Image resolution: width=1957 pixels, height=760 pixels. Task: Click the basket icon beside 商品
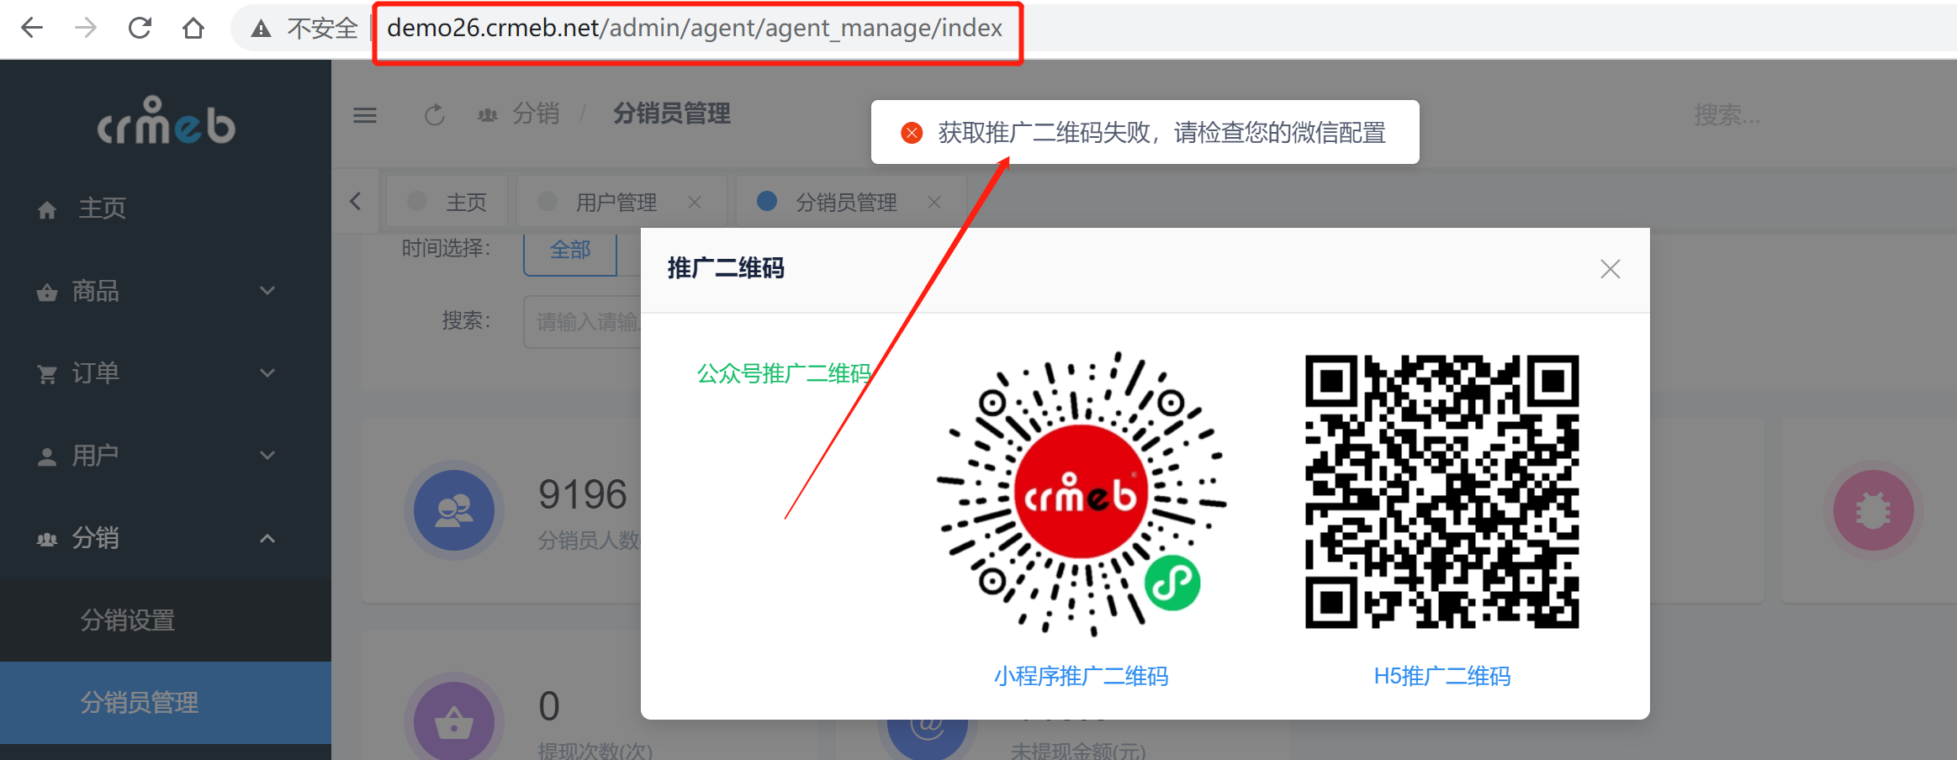47,293
